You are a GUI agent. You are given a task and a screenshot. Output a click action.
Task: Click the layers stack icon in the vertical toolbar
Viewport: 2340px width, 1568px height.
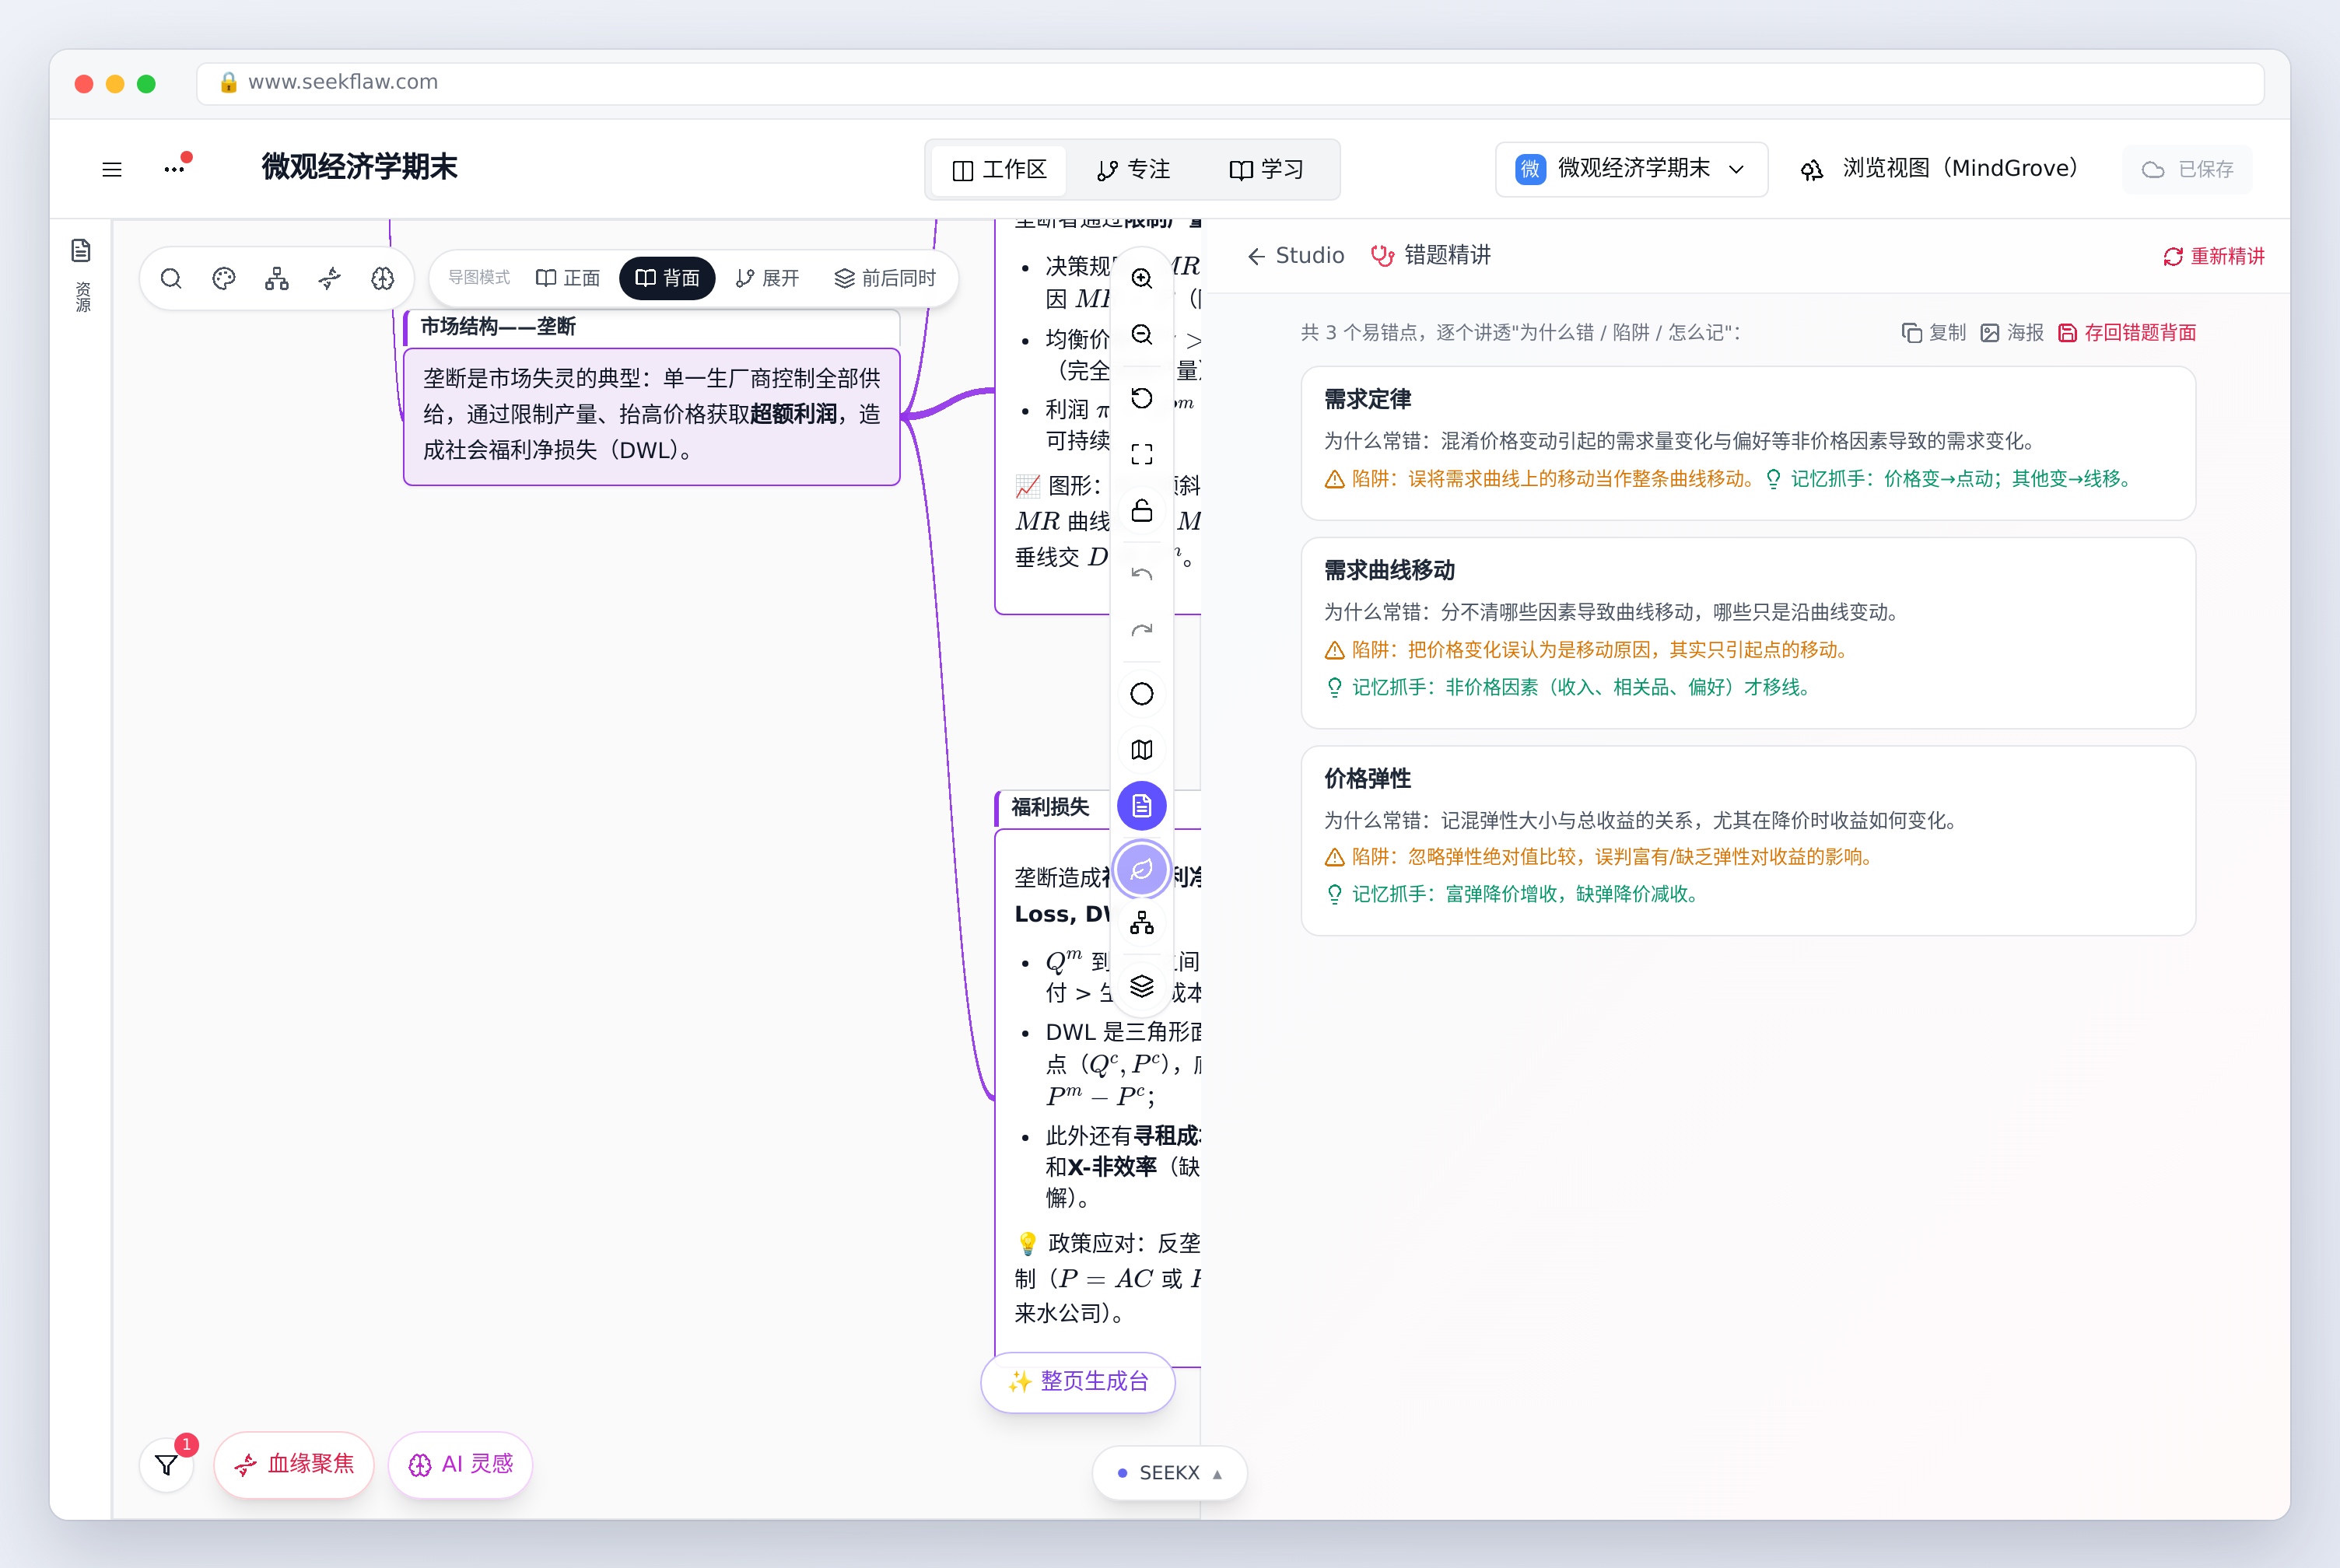pyautogui.click(x=1142, y=986)
